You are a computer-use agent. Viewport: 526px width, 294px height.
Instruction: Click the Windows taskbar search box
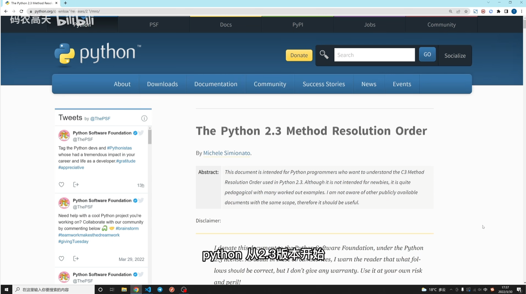[54, 290]
